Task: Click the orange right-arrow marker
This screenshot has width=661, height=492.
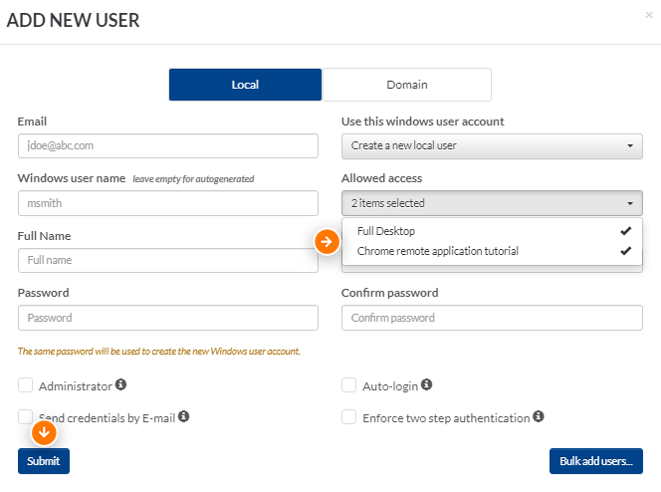Action: (327, 242)
